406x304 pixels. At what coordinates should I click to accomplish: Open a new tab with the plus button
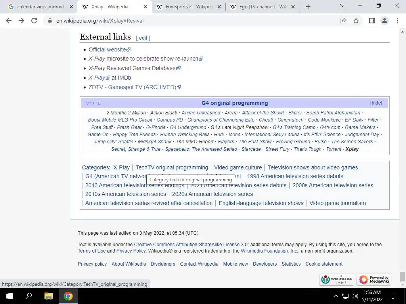tap(308, 7)
